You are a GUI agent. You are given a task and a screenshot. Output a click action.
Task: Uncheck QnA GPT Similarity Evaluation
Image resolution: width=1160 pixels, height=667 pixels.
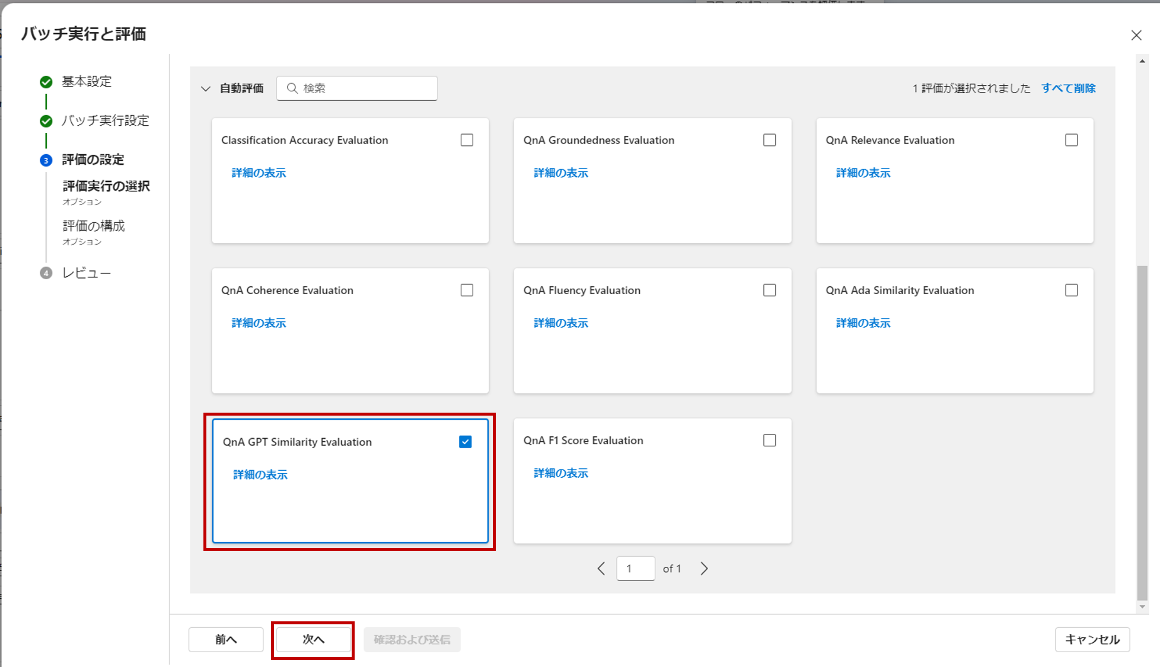[465, 441]
